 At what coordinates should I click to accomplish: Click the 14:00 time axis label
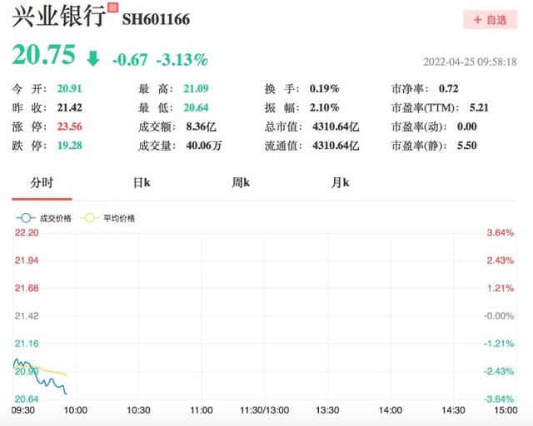(391, 410)
